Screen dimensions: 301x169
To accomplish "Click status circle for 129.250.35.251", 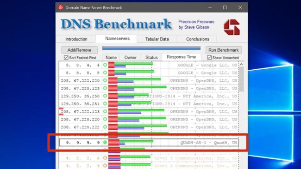I will click(x=105, y=103).
